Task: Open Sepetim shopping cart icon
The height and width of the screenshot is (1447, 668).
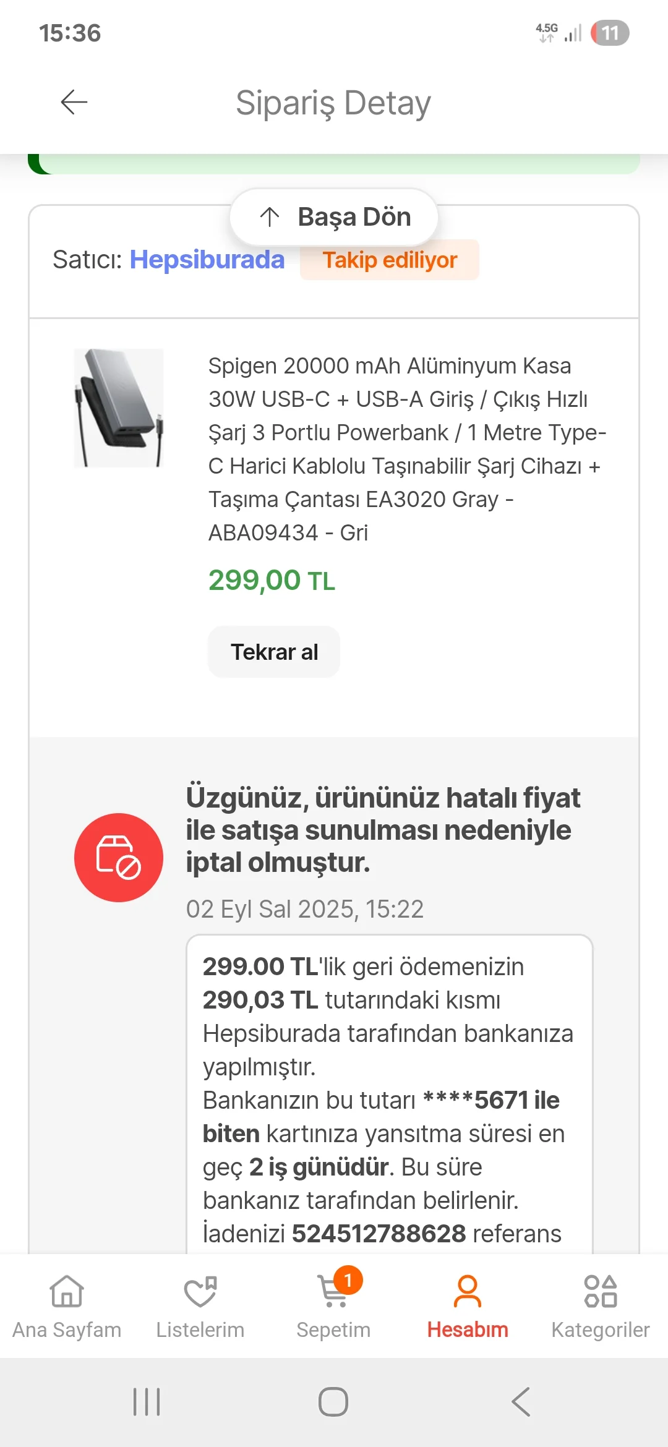Action: point(332,1294)
